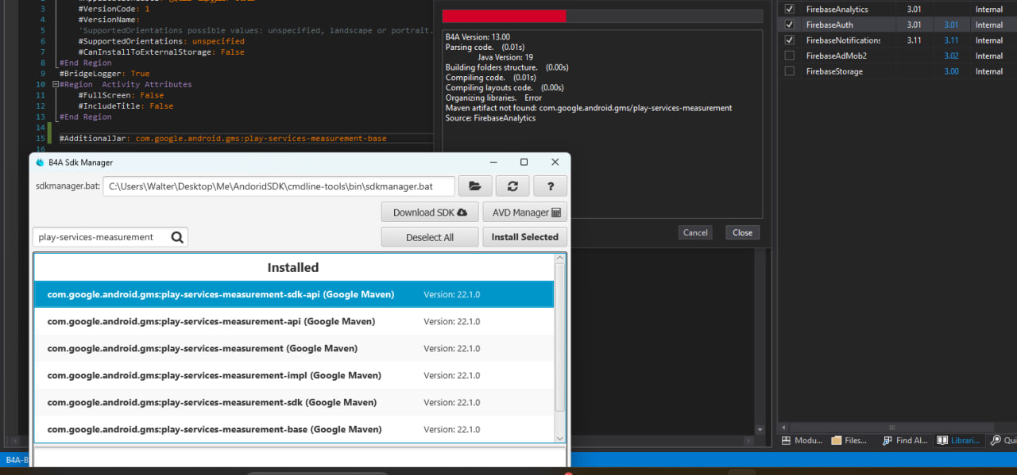Select play-services-measurement-sdk-api package row
Screen dimensions: 1017x475
294,294
